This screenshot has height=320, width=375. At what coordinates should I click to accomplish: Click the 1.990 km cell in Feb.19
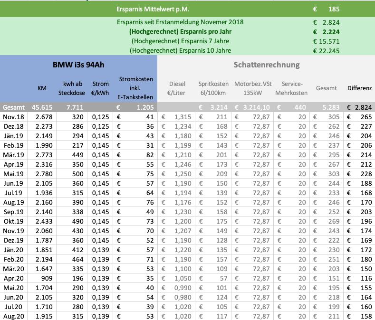44,145
